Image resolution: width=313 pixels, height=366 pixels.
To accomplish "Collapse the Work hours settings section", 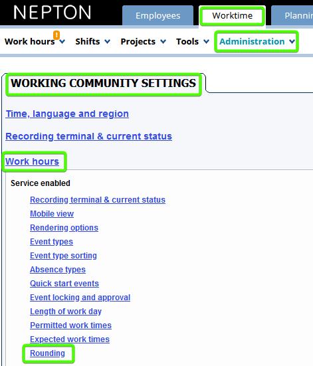I will click(x=33, y=161).
